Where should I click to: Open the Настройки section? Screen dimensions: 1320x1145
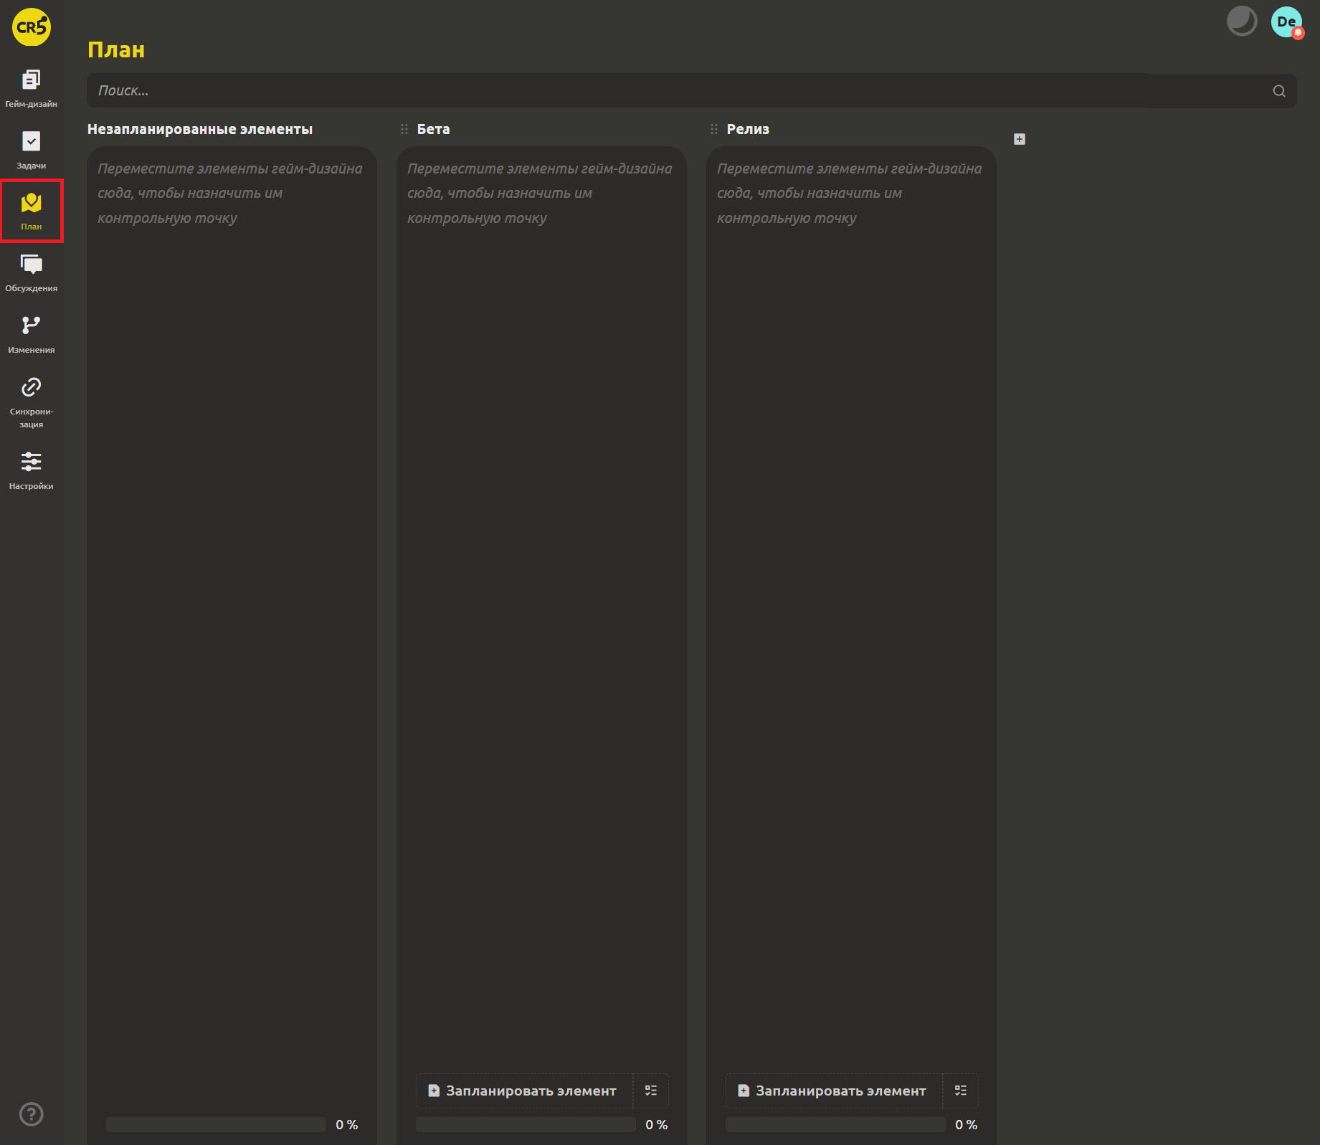(x=31, y=470)
